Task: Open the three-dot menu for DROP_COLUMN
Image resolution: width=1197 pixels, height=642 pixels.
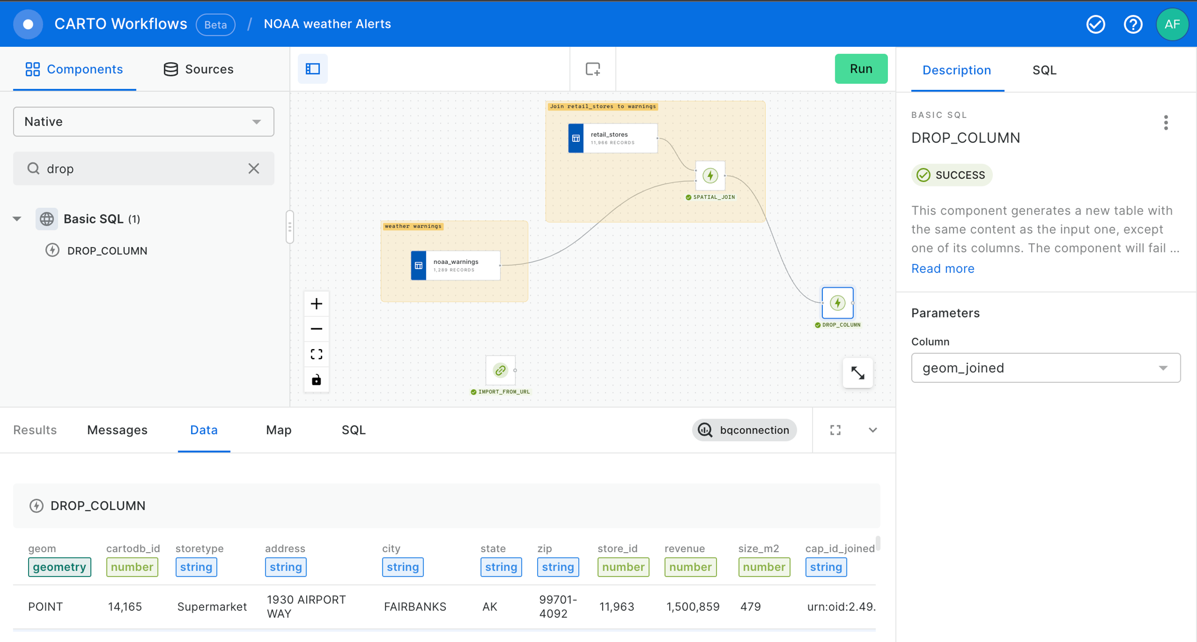Action: (1166, 123)
